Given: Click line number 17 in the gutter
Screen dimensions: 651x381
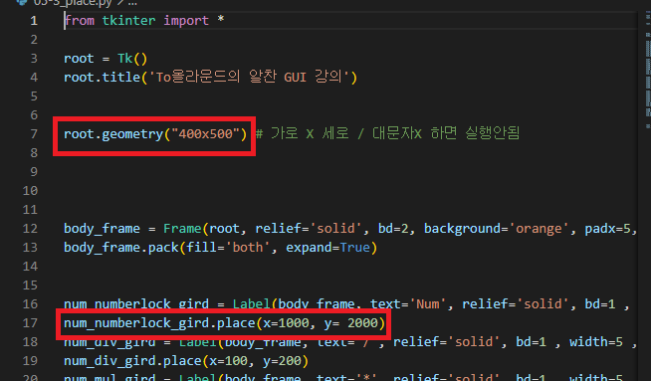Looking at the screenshot, I should coord(30,323).
